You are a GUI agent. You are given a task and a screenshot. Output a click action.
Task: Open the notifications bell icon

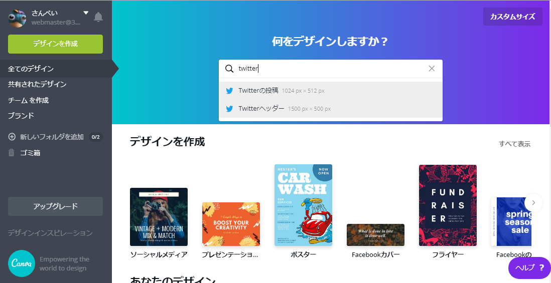(x=98, y=17)
